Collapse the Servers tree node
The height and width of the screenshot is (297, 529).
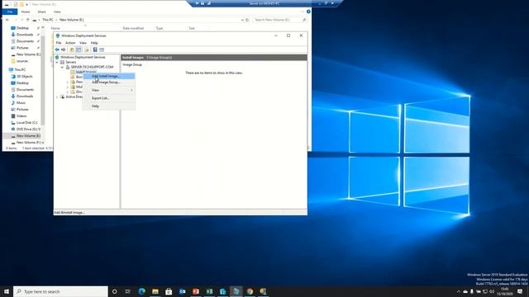(57, 63)
